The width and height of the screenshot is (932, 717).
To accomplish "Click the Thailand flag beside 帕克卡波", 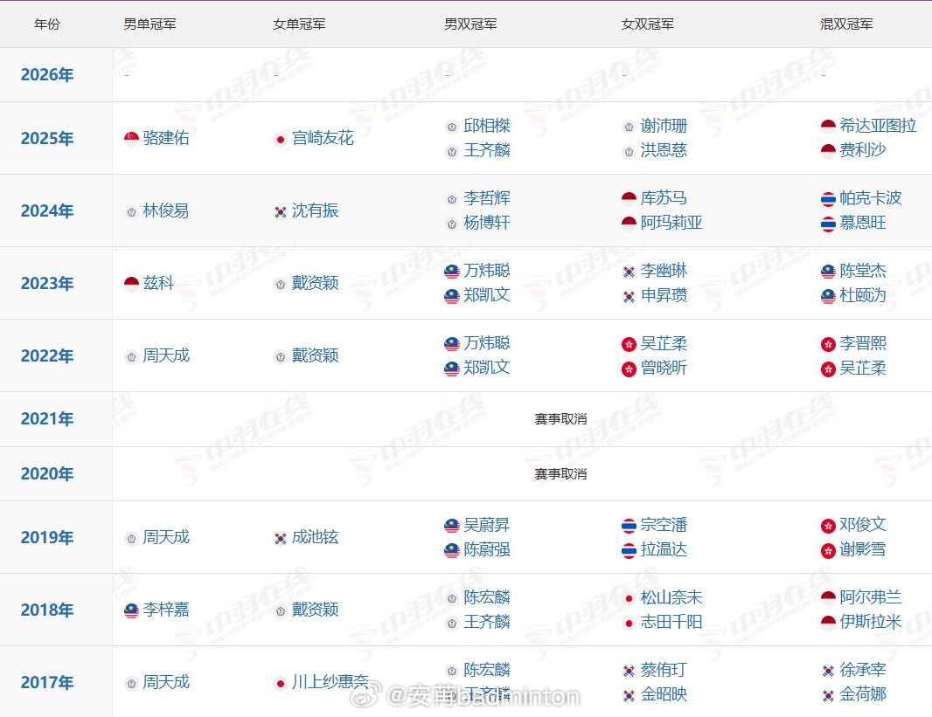I will pos(829,199).
